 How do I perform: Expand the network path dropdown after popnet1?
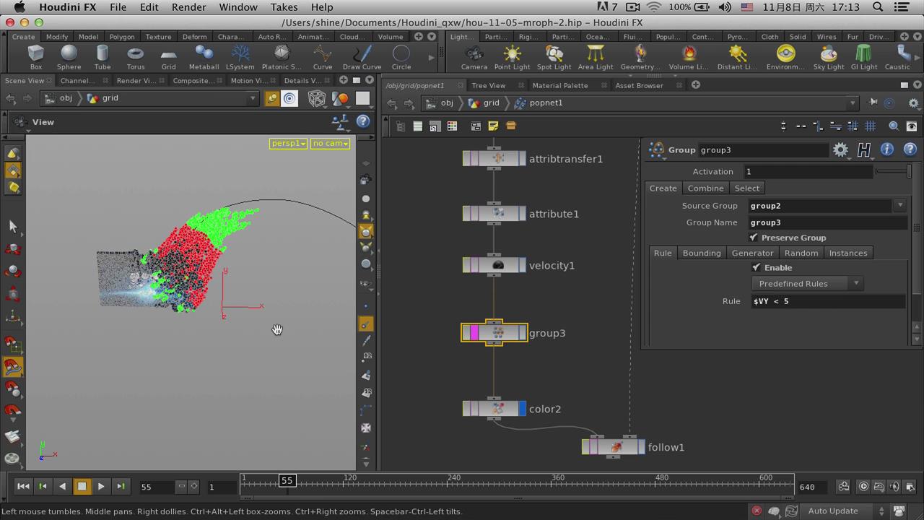[853, 103]
